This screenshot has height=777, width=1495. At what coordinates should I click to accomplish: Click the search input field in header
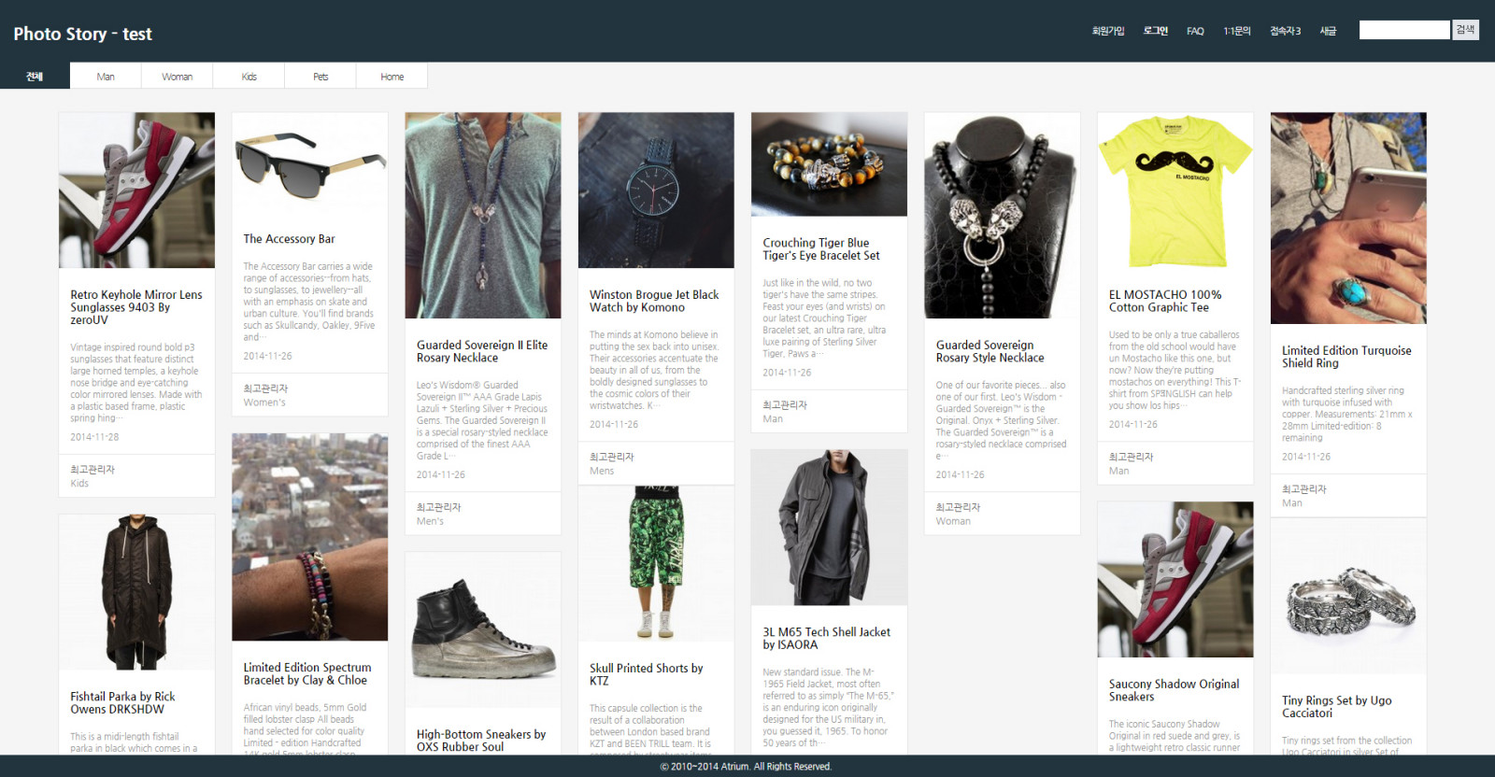(x=1403, y=30)
